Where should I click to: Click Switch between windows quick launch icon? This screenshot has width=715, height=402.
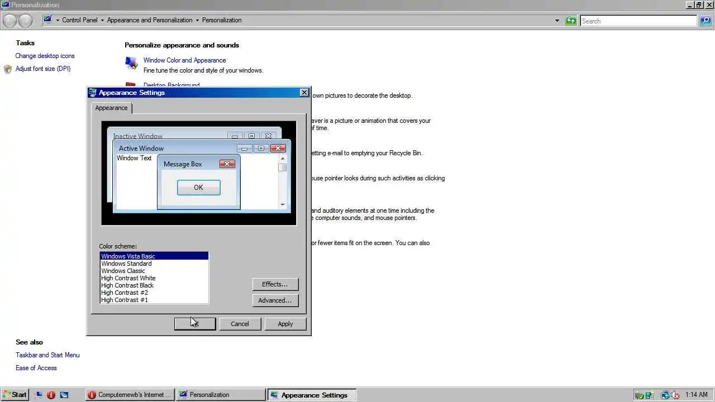(64, 395)
